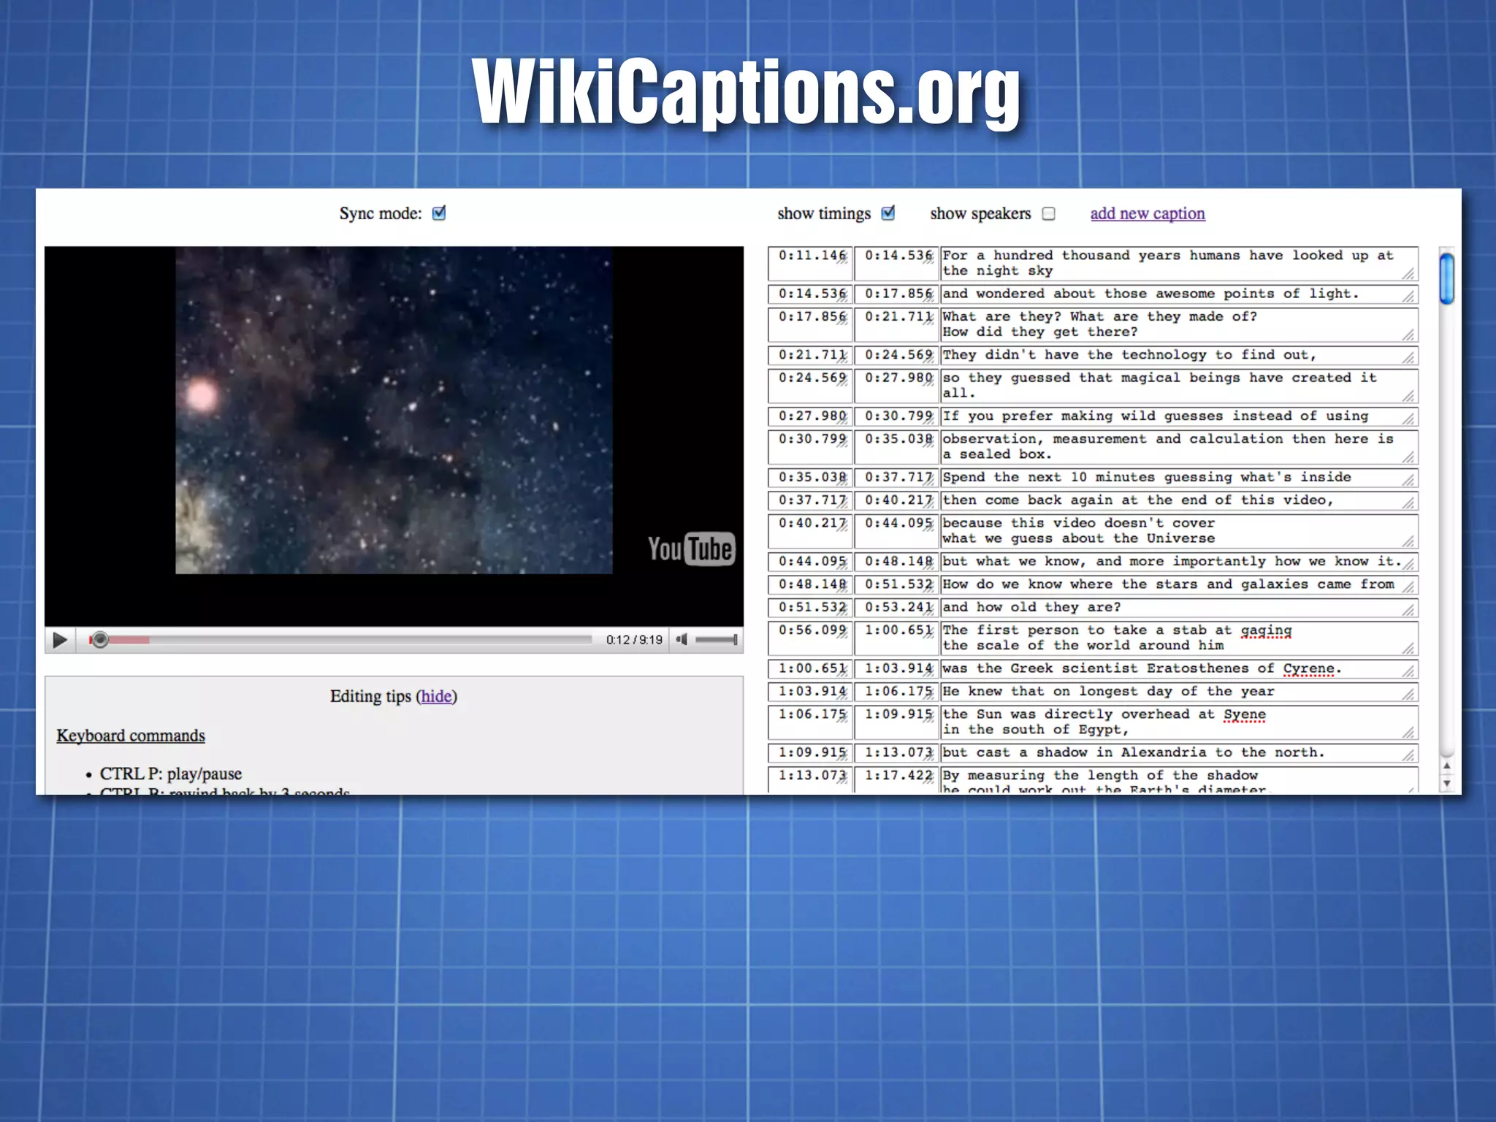Image resolution: width=1496 pixels, height=1122 pixels.
Task: Edit caption 'Spend the next 10 minutes guessing'
Action: click(x=1179, y=478)
